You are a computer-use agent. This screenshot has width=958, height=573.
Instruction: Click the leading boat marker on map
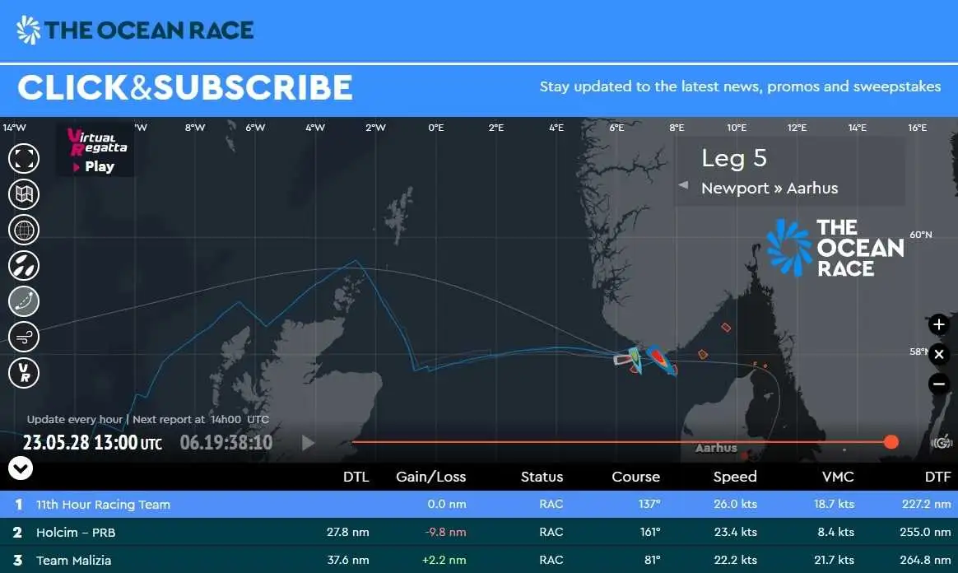coord(661,360)
